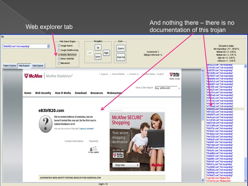Click the View a Site Report field
Screen dimensions: 248x186
166,88
